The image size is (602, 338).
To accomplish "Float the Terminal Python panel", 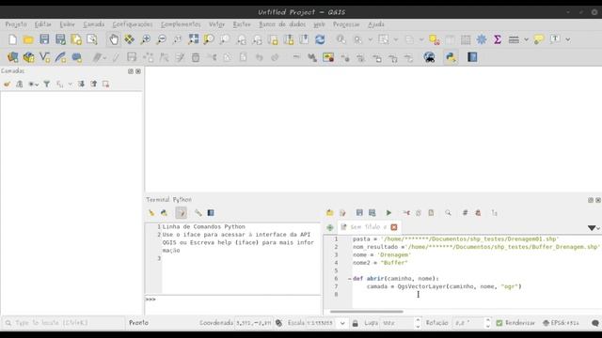I will pos(591,200).
